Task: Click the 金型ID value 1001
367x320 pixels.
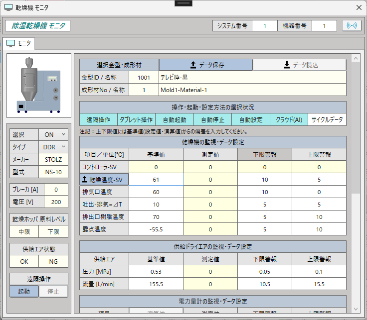Action: click(144, 78)
